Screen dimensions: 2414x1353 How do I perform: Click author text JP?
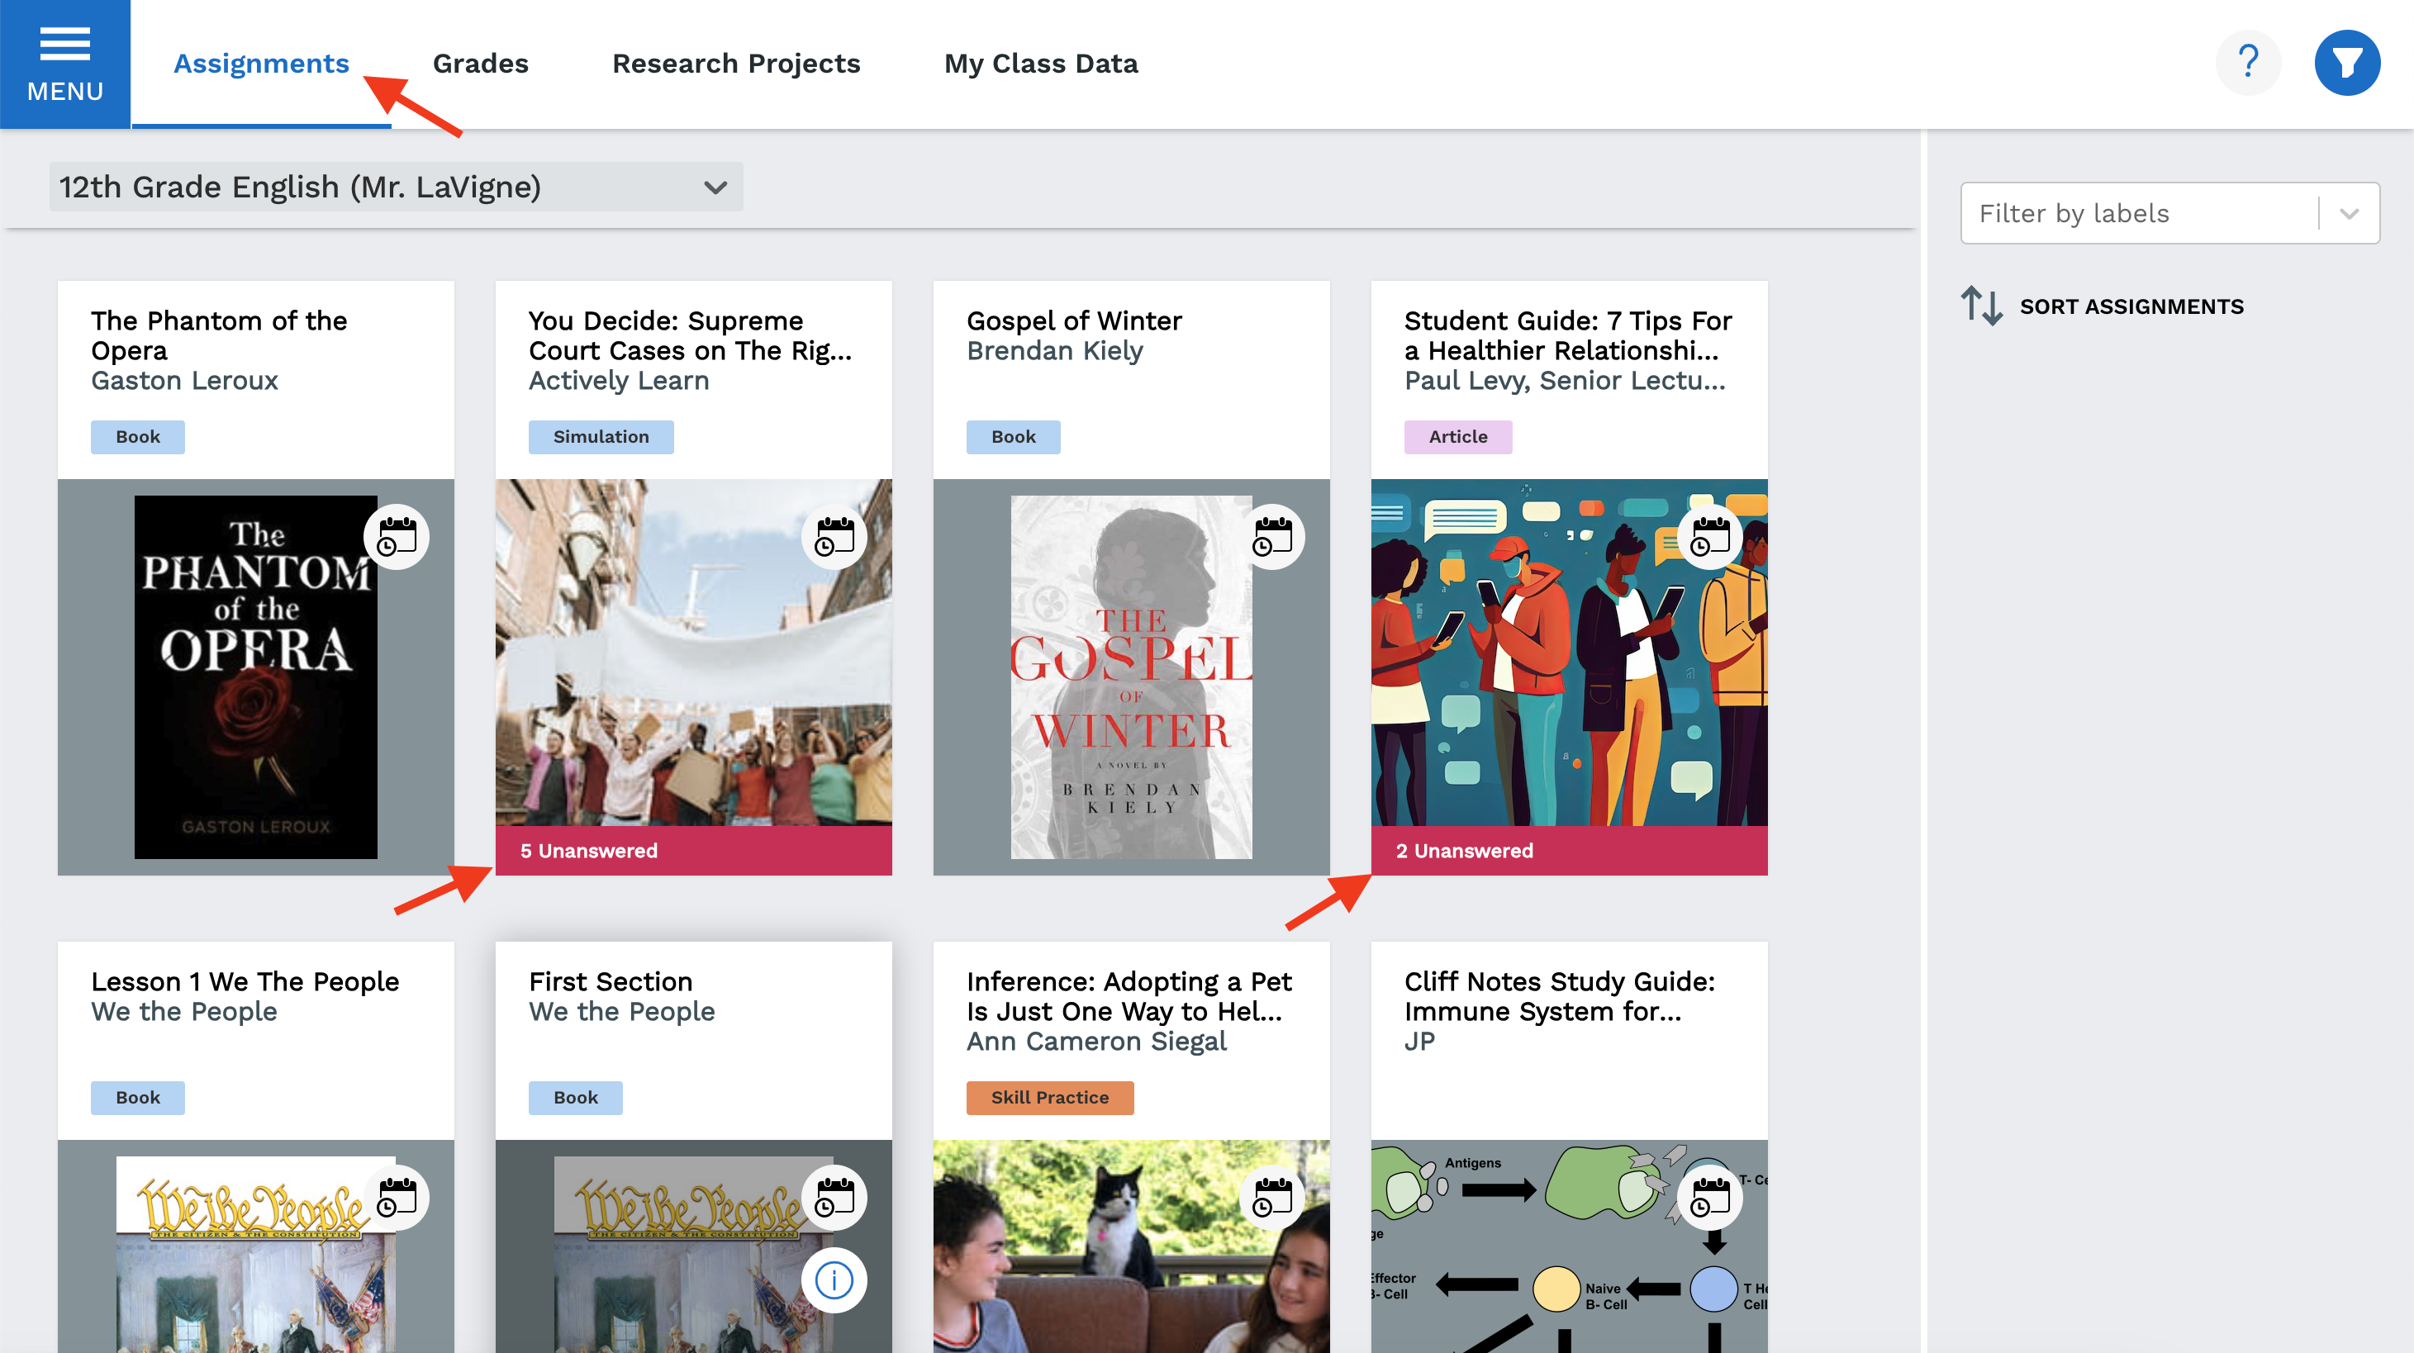1418,1041
